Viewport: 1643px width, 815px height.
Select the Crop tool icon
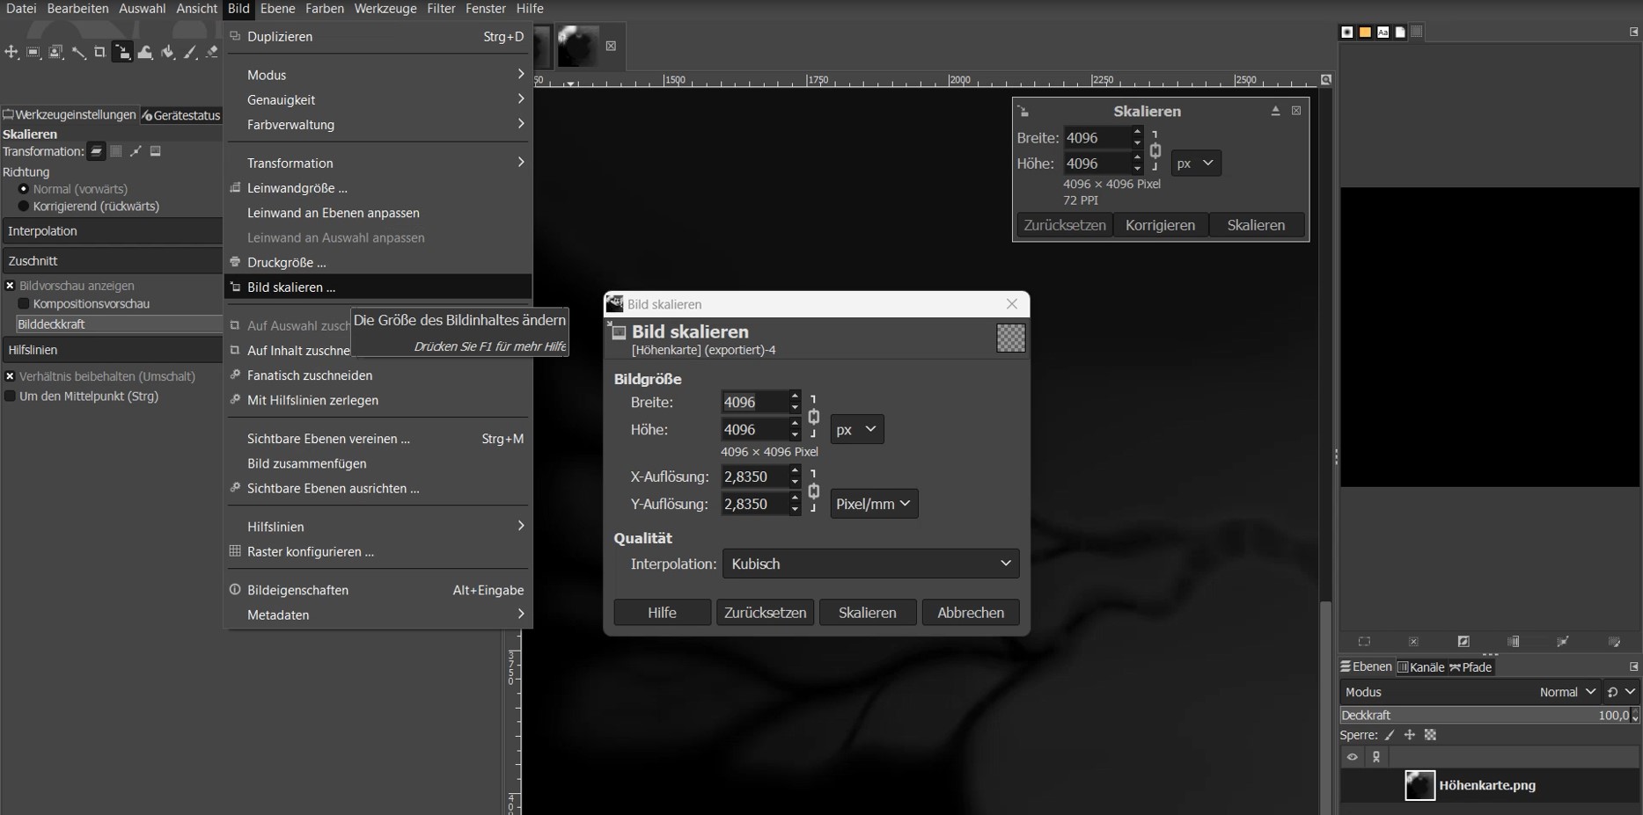click(x=100, y=53)
